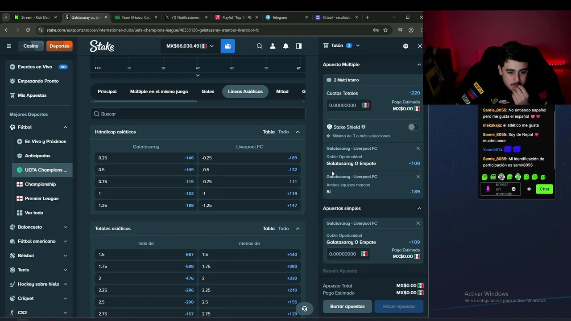
Task: Open Premier League entry
Action: pyautogui.click(x=42, y=198)
